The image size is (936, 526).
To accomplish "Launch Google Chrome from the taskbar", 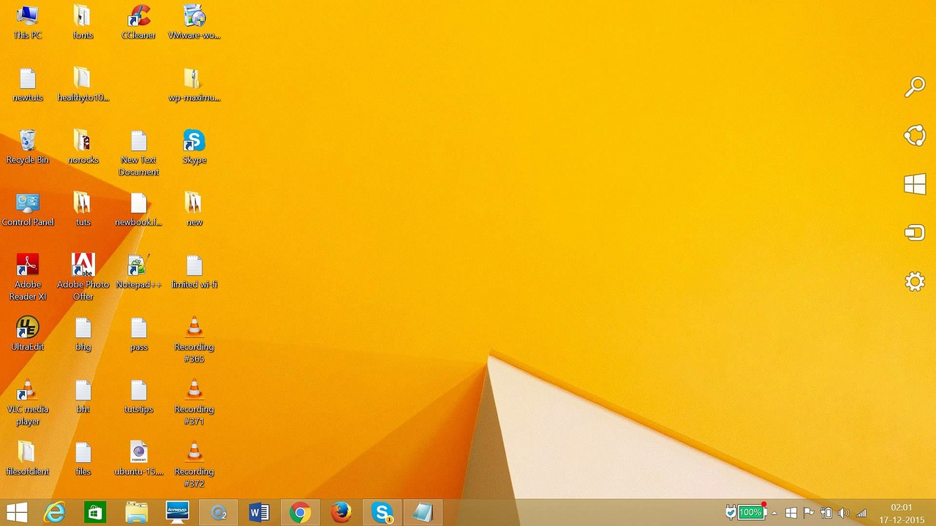I will pyautogui.click(x=300, y=513).
